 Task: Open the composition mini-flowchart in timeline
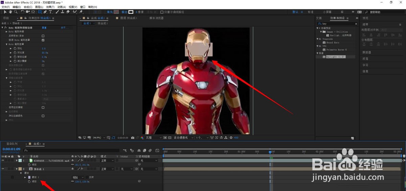coord(125,151)
